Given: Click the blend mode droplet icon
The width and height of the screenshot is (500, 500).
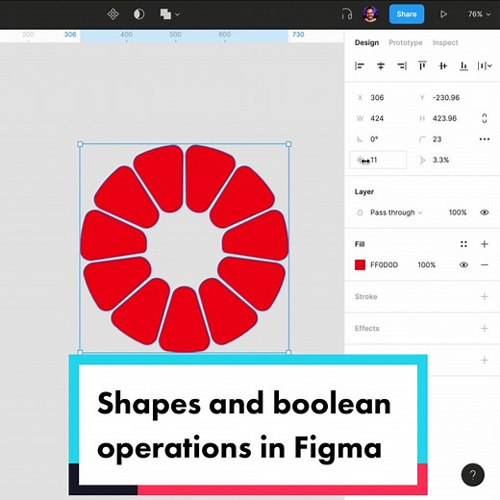Looking at the screenshot, I should point(360,212).
